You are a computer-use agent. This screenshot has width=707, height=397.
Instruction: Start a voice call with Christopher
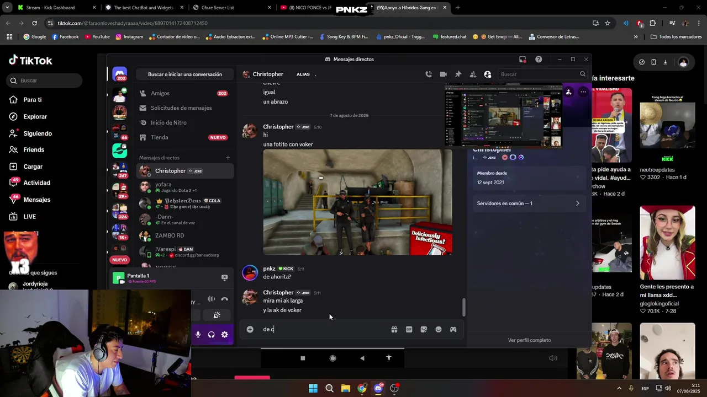tap(429, 74)
